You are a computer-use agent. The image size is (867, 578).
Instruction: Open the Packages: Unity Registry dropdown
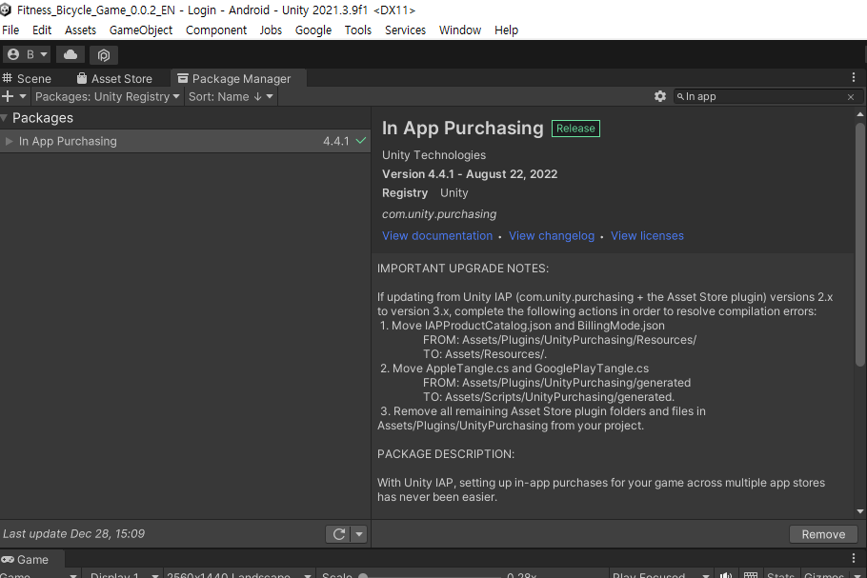point(108,97)
